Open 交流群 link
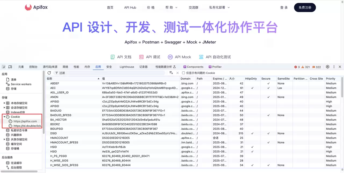 (x=193, y=8)
